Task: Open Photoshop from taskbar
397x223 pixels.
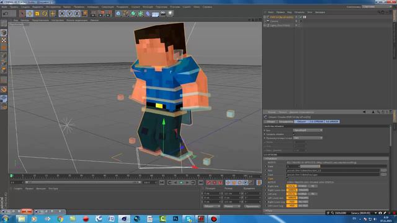Action: click(x=175, y=219)
